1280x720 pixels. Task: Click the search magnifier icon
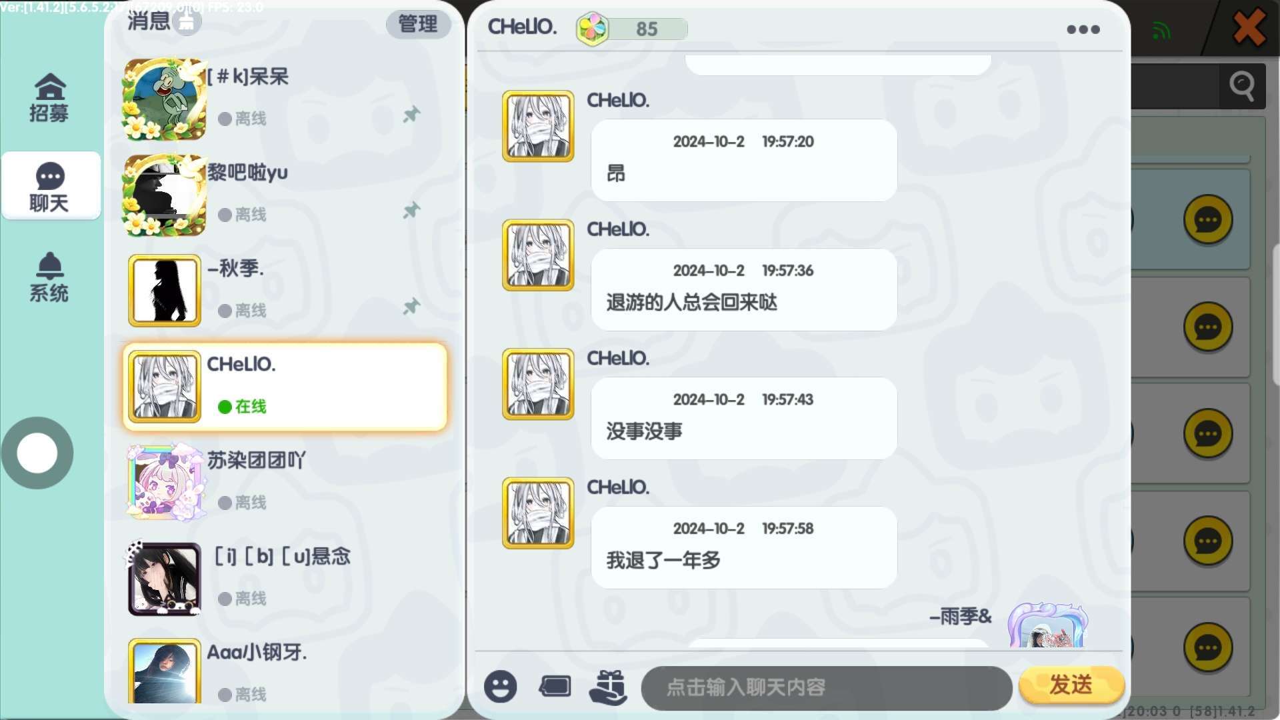1242,86
